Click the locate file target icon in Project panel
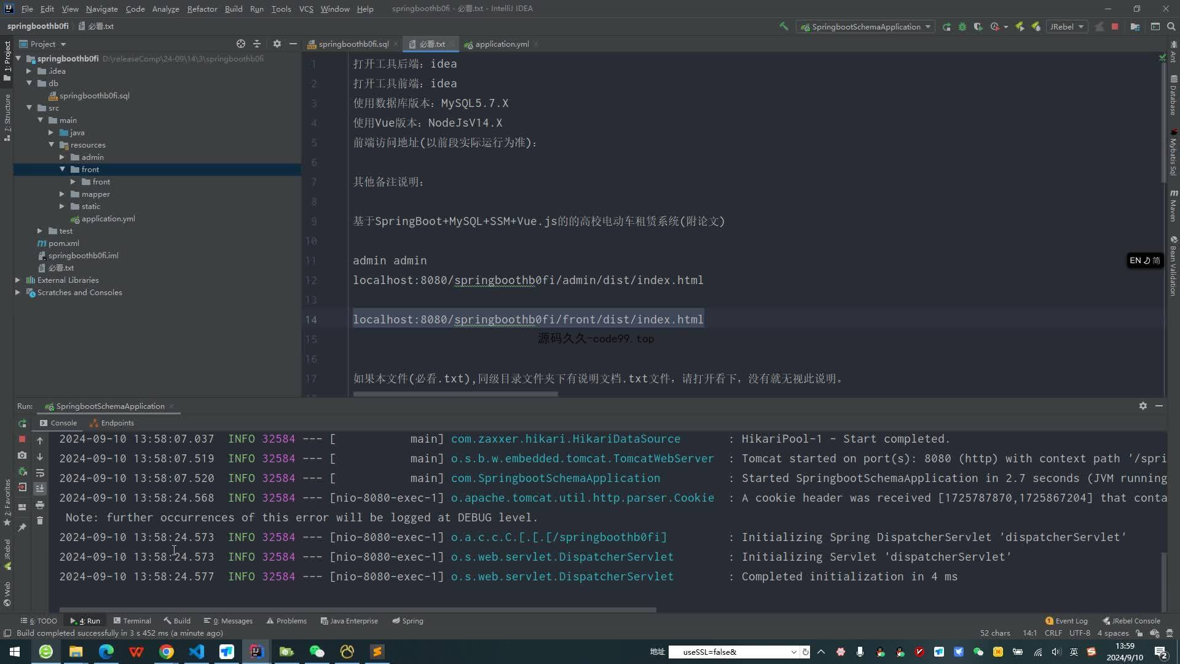The image size is (1180, 664). [241, 44]
